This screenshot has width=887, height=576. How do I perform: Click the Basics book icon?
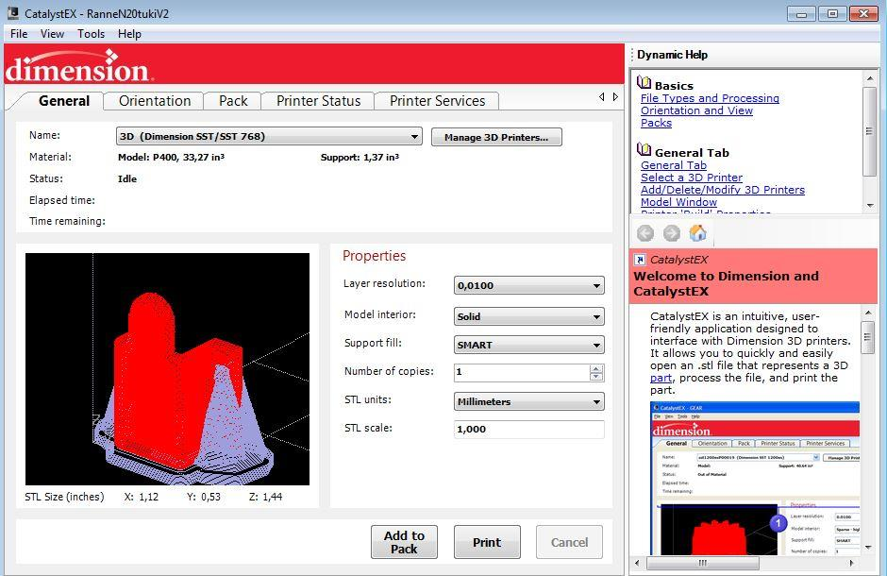pyautogui.click(x=644, y=82)
